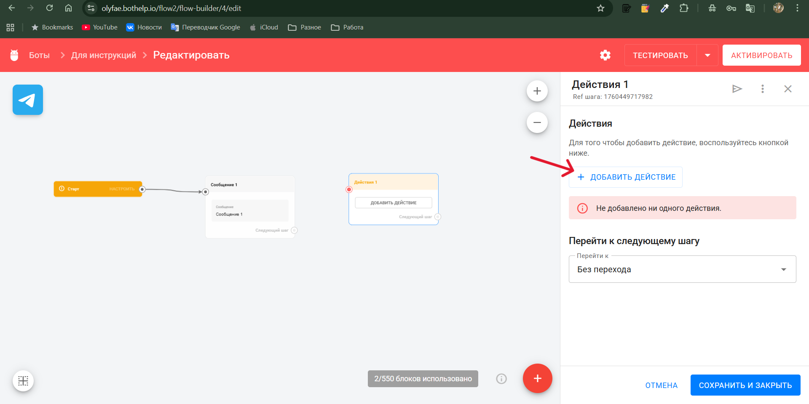Click the BotHelp robot logo in header
Screen dimensions: 809x404
pyautogui.click(x=14, y=55)
